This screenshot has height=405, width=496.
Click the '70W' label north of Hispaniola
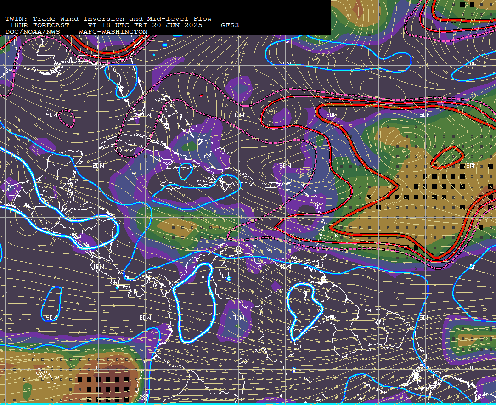pyautogui.click(x=239, y=114)
